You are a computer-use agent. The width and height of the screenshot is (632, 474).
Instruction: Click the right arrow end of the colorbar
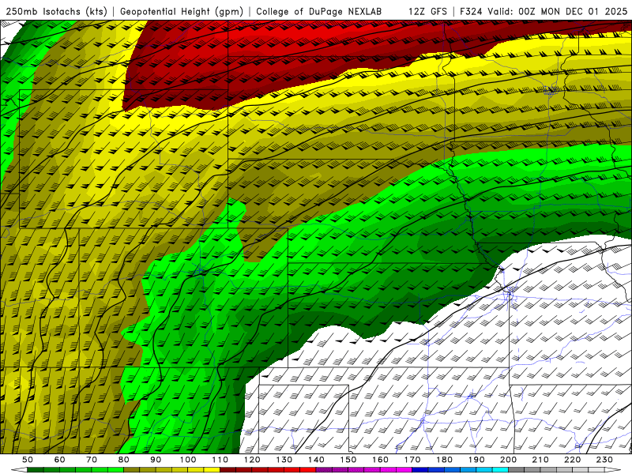pyautogui.click(x=613, y=469)
